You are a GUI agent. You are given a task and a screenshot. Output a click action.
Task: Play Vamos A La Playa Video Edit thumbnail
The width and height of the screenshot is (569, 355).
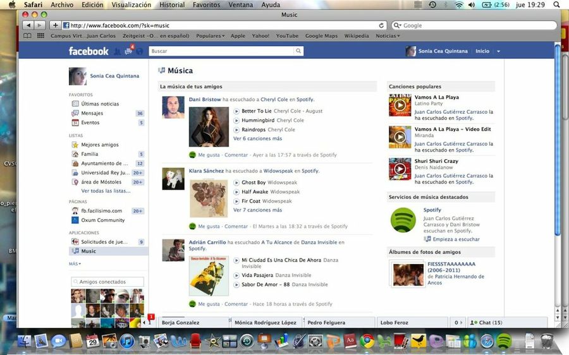pos(400,137)
